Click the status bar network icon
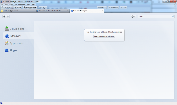 coord(1,103)
